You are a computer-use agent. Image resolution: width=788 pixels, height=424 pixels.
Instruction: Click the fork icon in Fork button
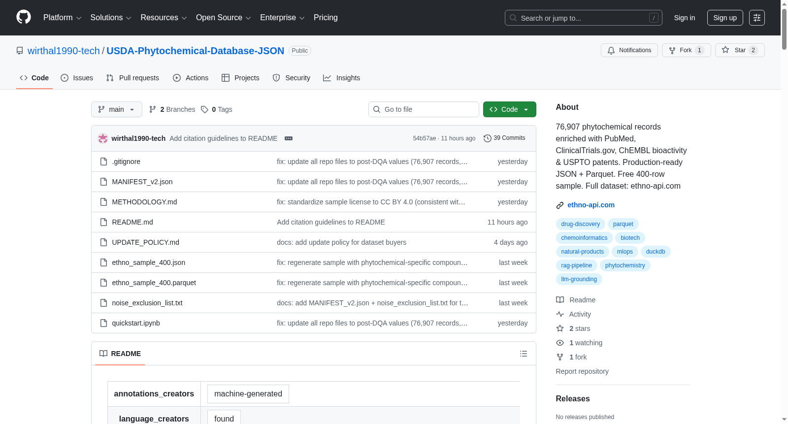point(672,50)
